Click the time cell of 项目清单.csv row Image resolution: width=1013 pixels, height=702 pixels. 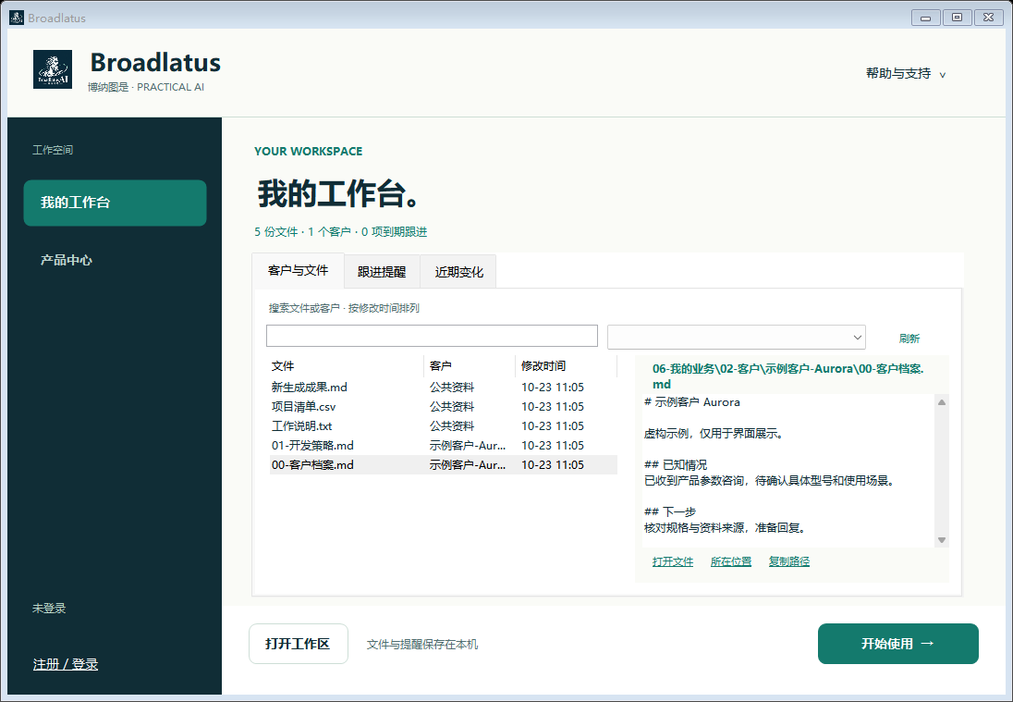click(x=553, y=407)
